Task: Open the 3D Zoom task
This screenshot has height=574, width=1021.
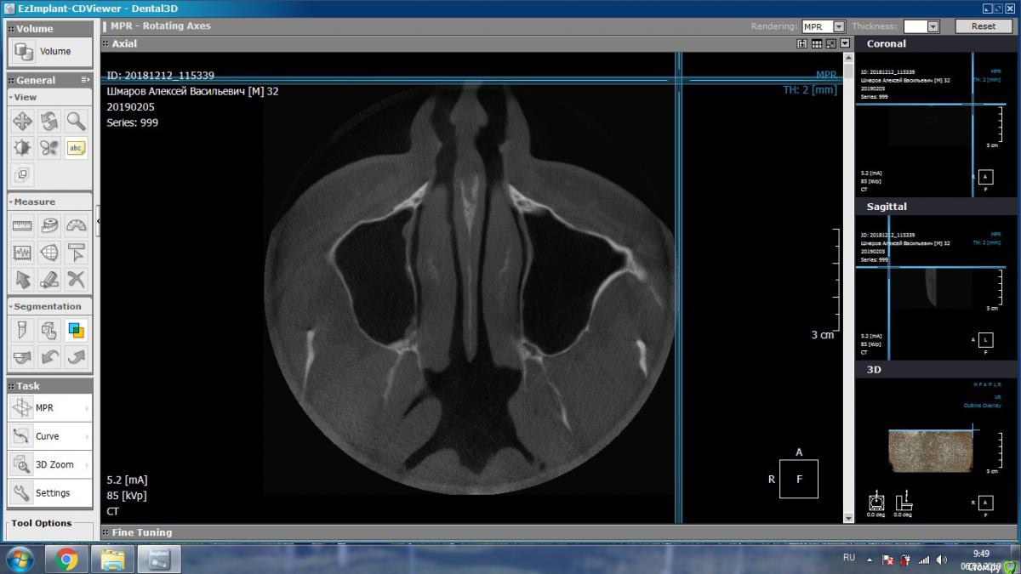Action: 49,464
